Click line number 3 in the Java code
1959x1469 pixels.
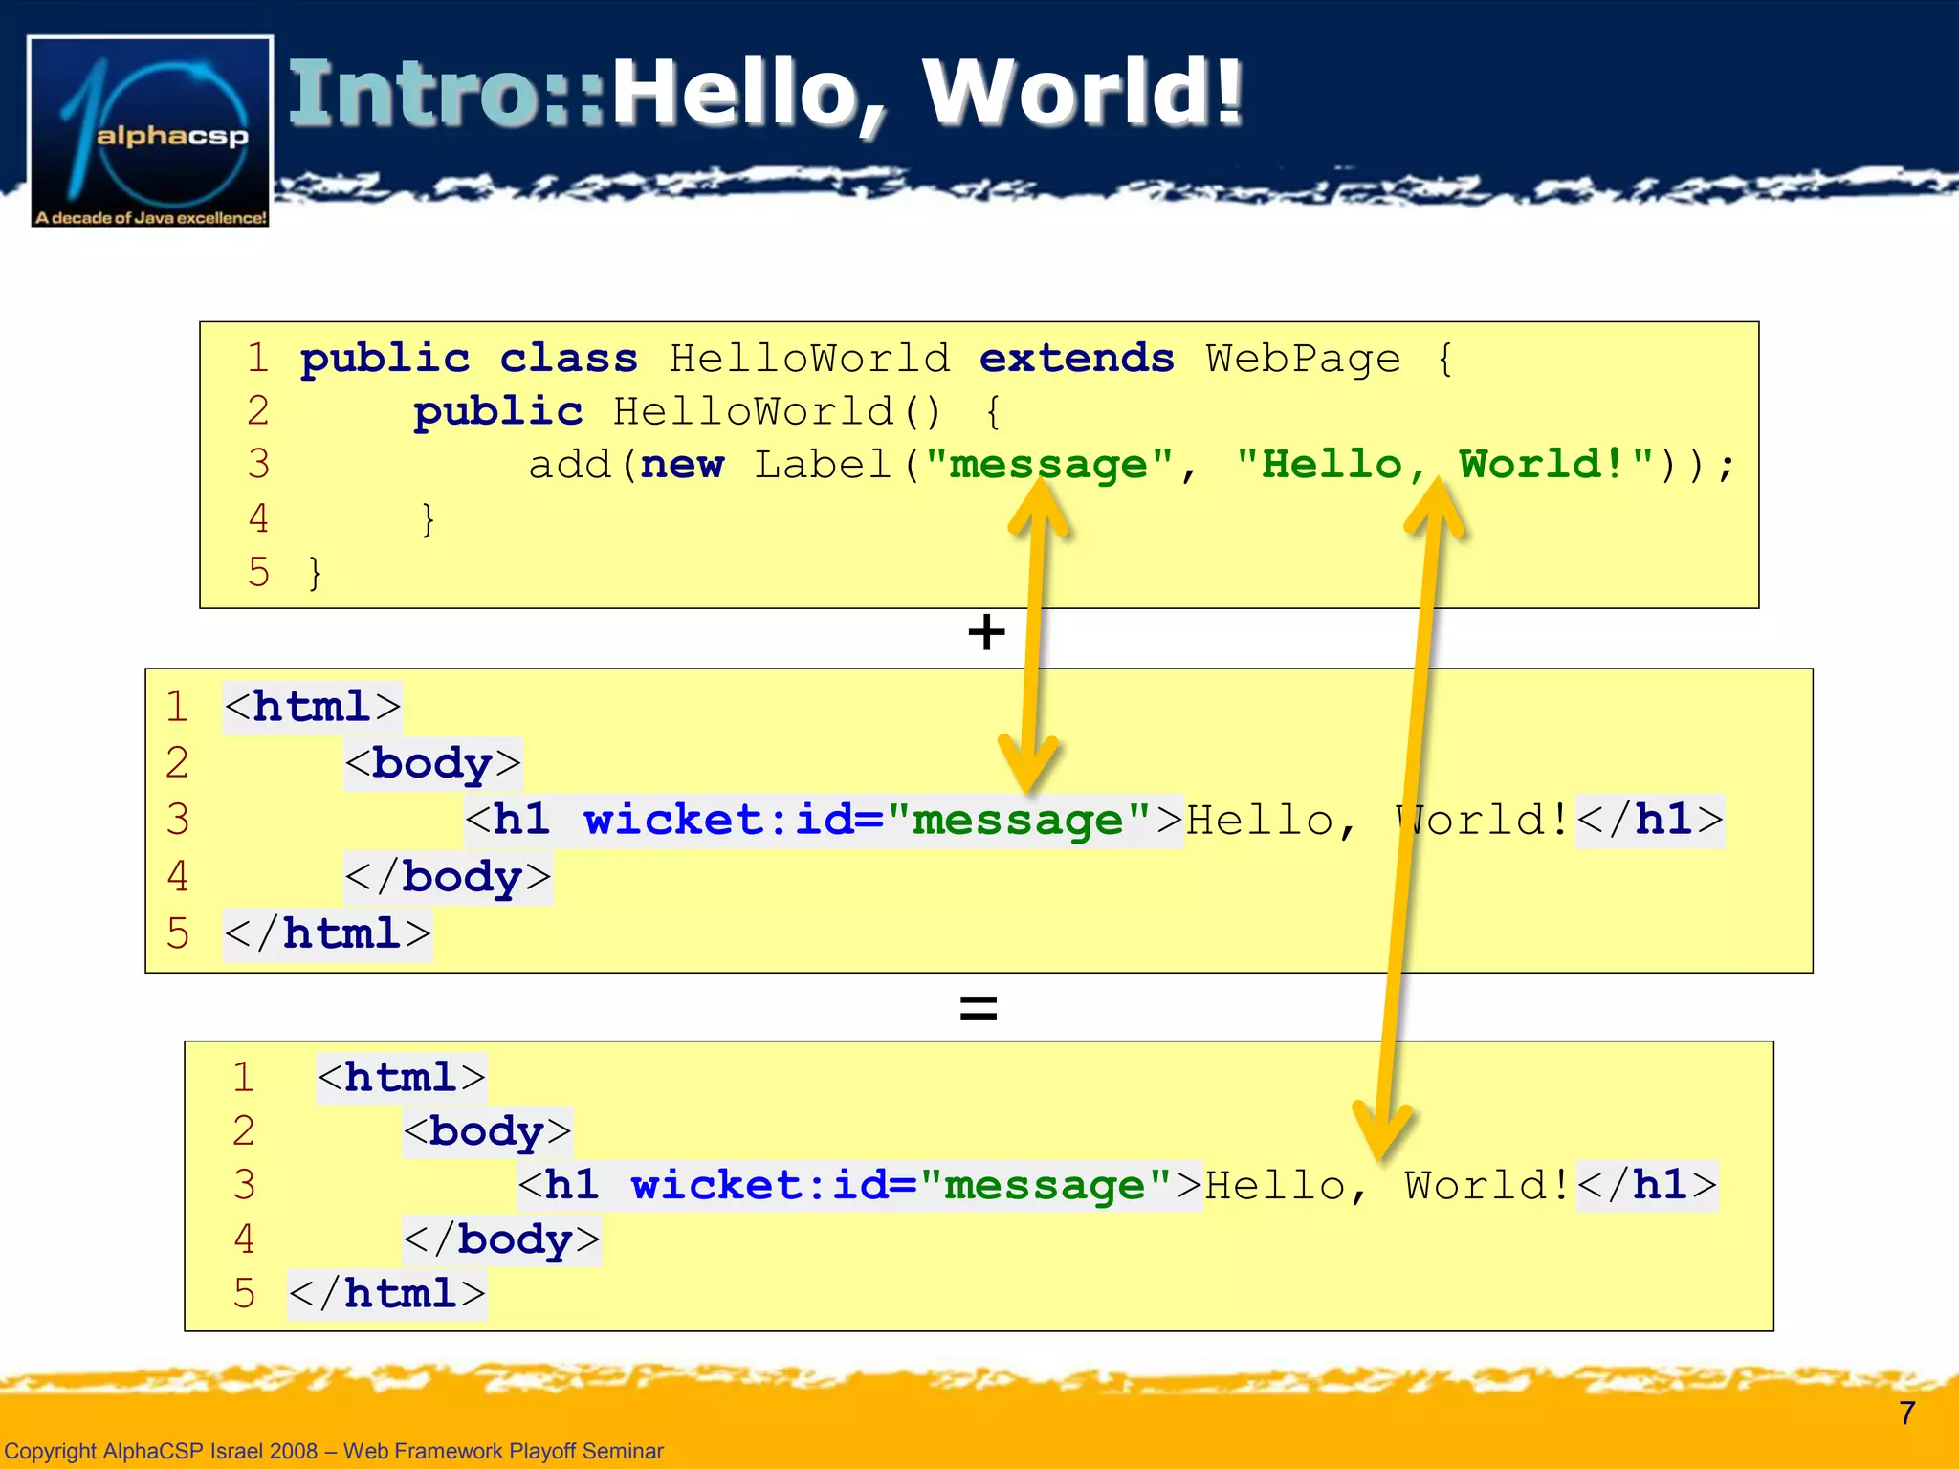(x=258, y=465)
